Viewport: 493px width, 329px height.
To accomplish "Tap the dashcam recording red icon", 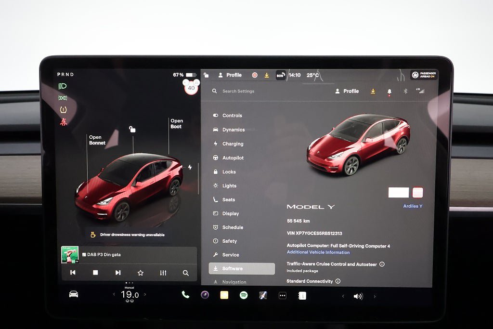I will [x=255, y=75].
